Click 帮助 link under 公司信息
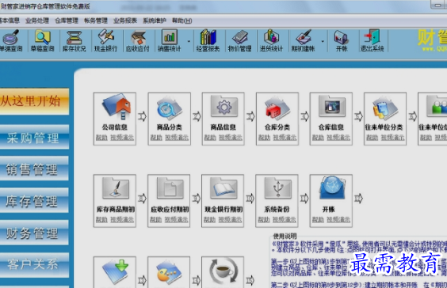This screenshot has width=447, height=288. coord(101,138)
